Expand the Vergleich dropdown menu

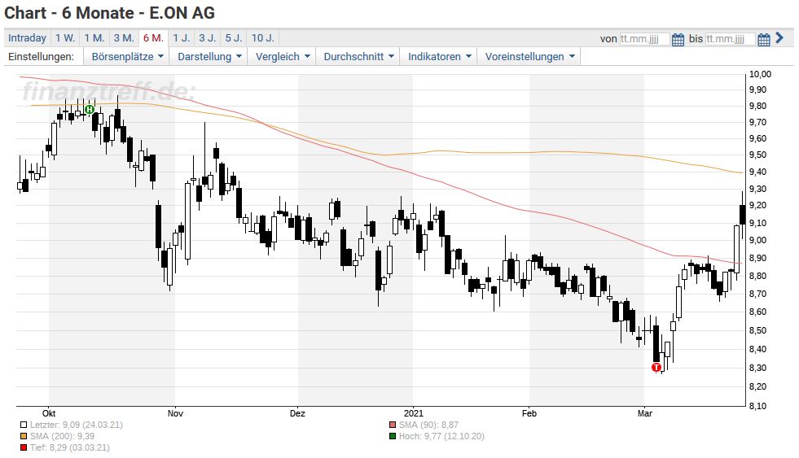click(x=283, y=56)
